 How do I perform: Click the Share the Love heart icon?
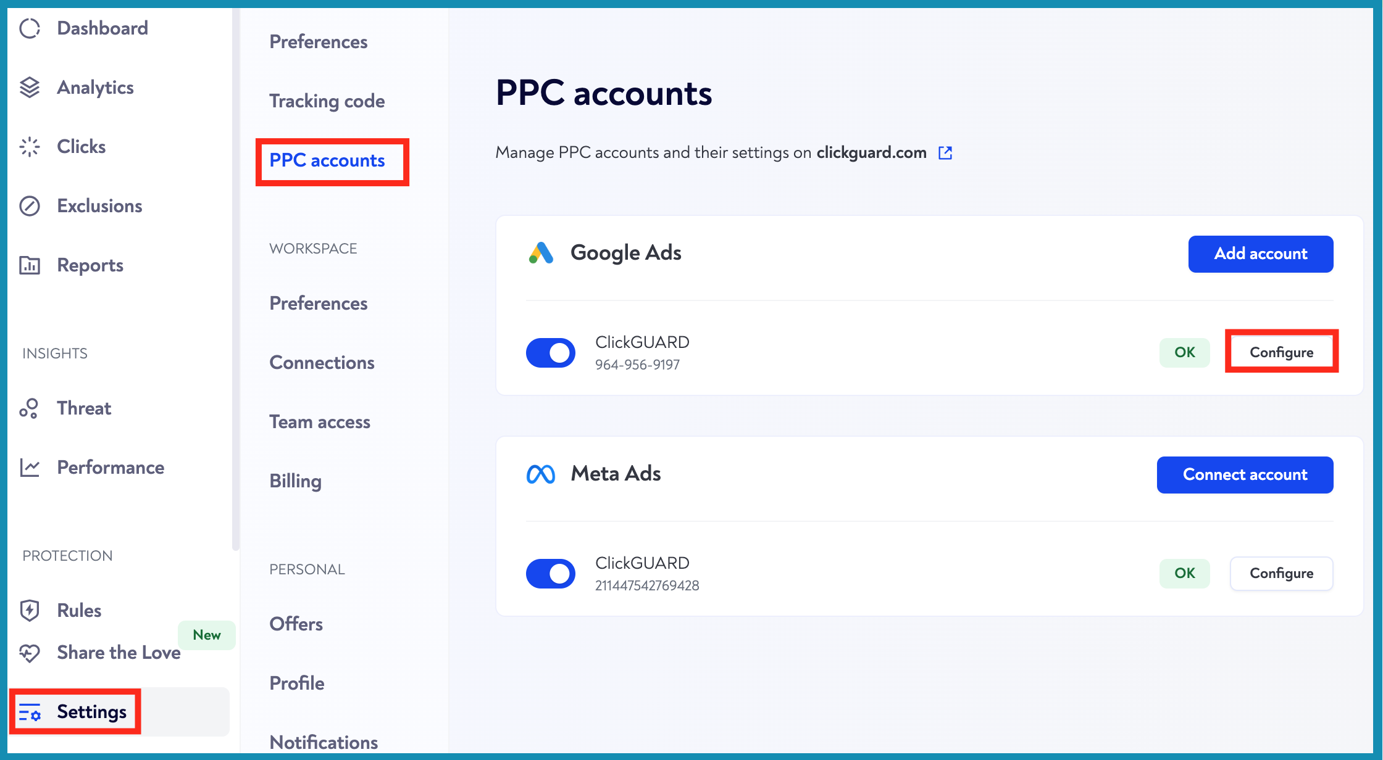[30, 653]
